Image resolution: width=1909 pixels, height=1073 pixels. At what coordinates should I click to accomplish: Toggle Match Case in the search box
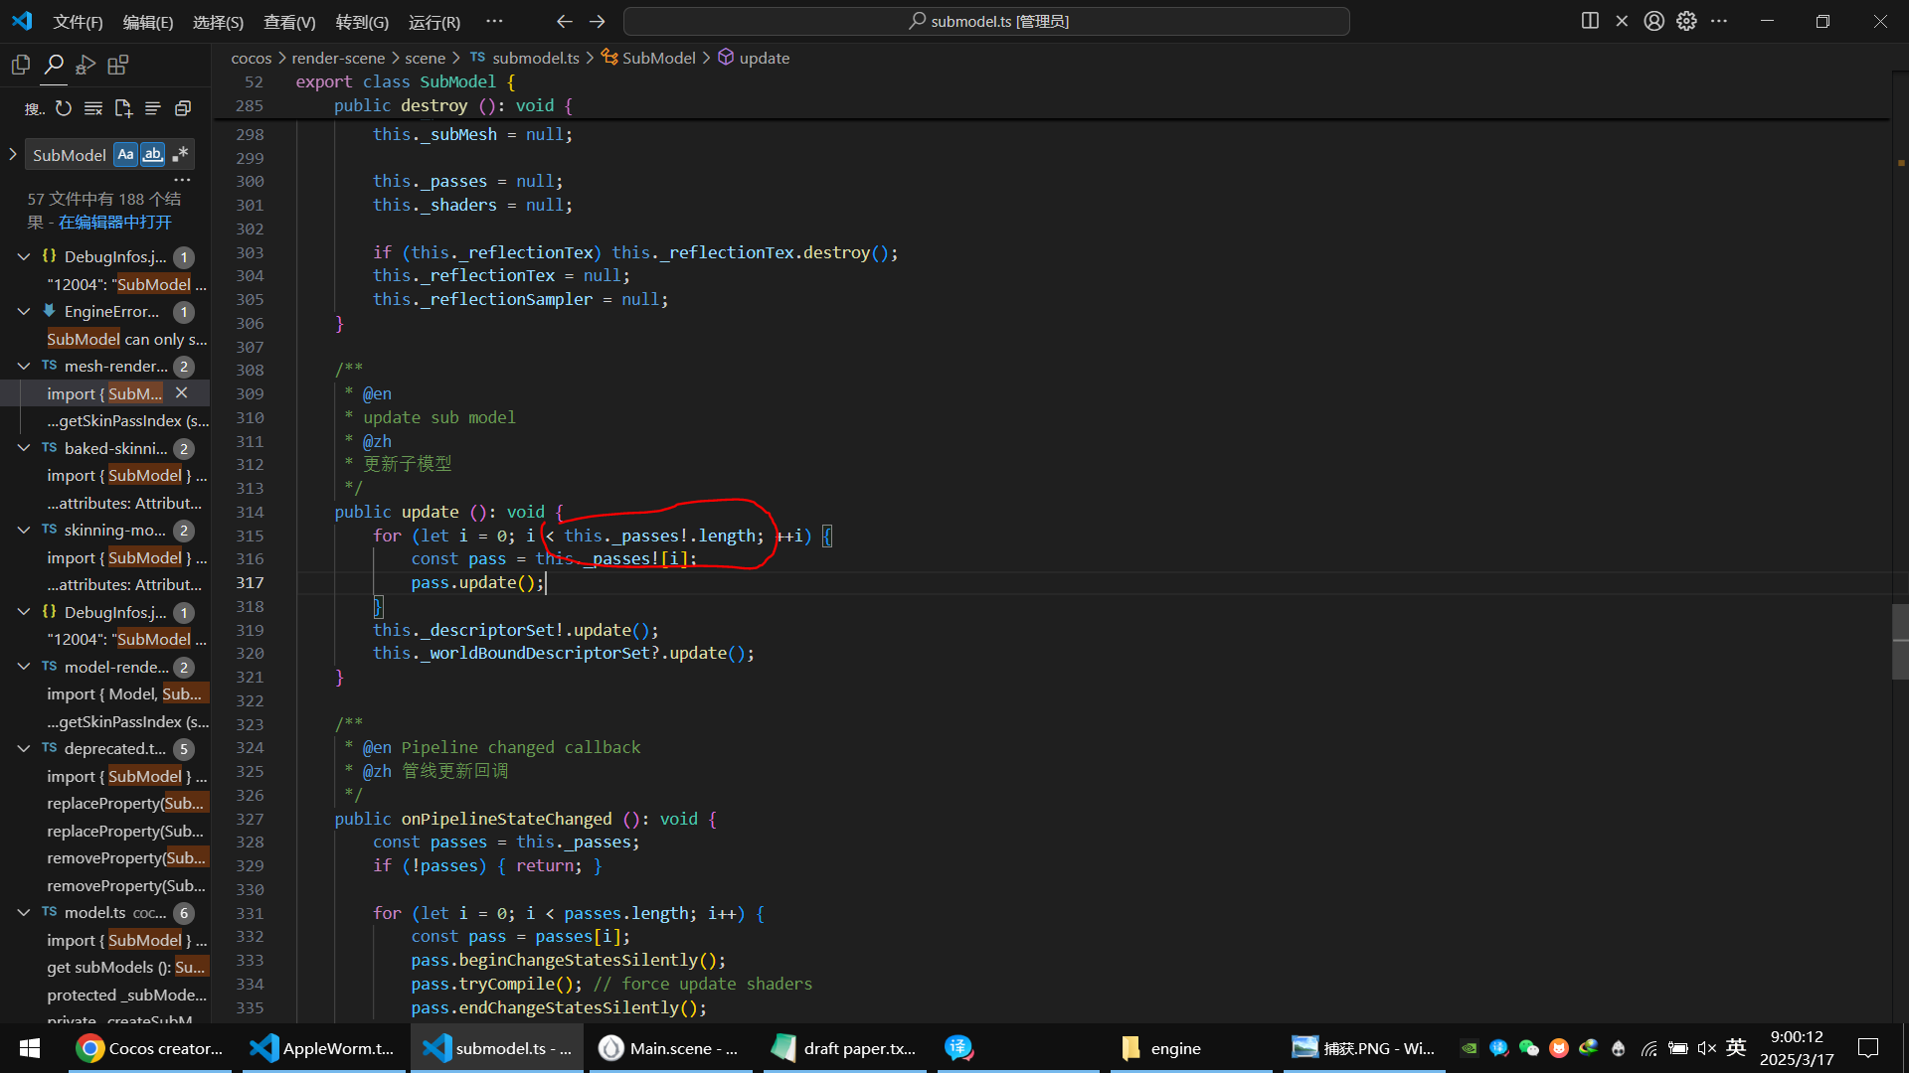coord(125,155)
